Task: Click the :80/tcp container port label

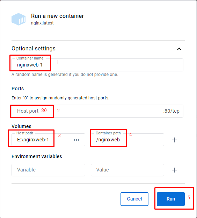Action: click(171, 111)
